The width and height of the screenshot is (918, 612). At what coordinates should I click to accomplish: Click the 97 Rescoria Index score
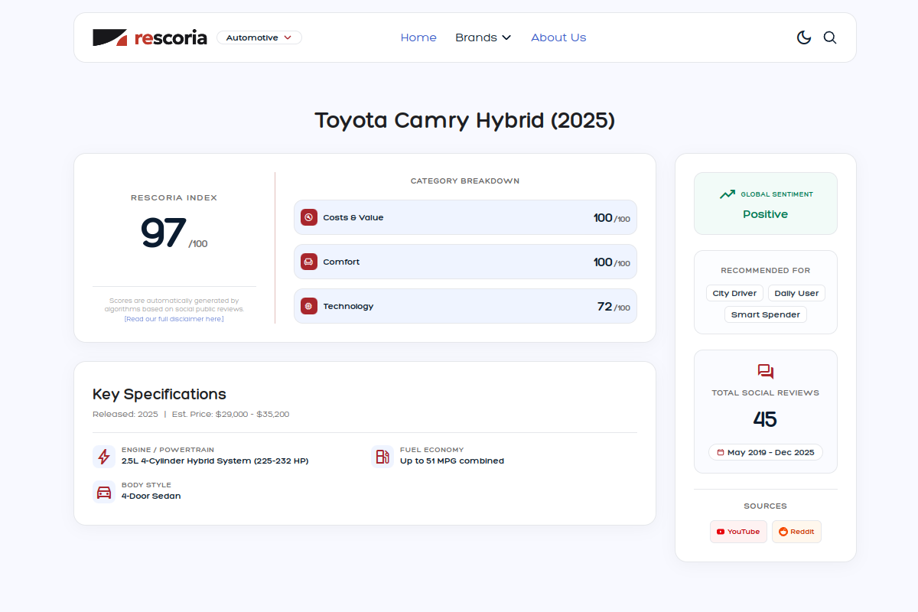pyautogui.click(x=163, y=233)
